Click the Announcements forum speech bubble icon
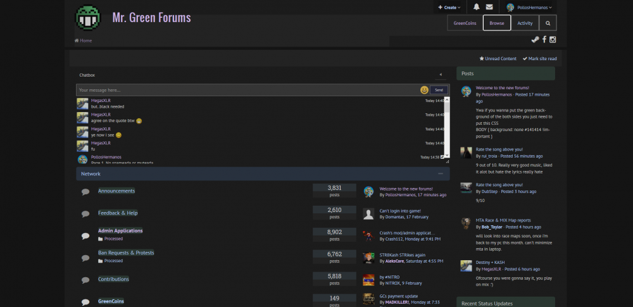633x307 pixels. pyautogui.click(x=85, y=192)
